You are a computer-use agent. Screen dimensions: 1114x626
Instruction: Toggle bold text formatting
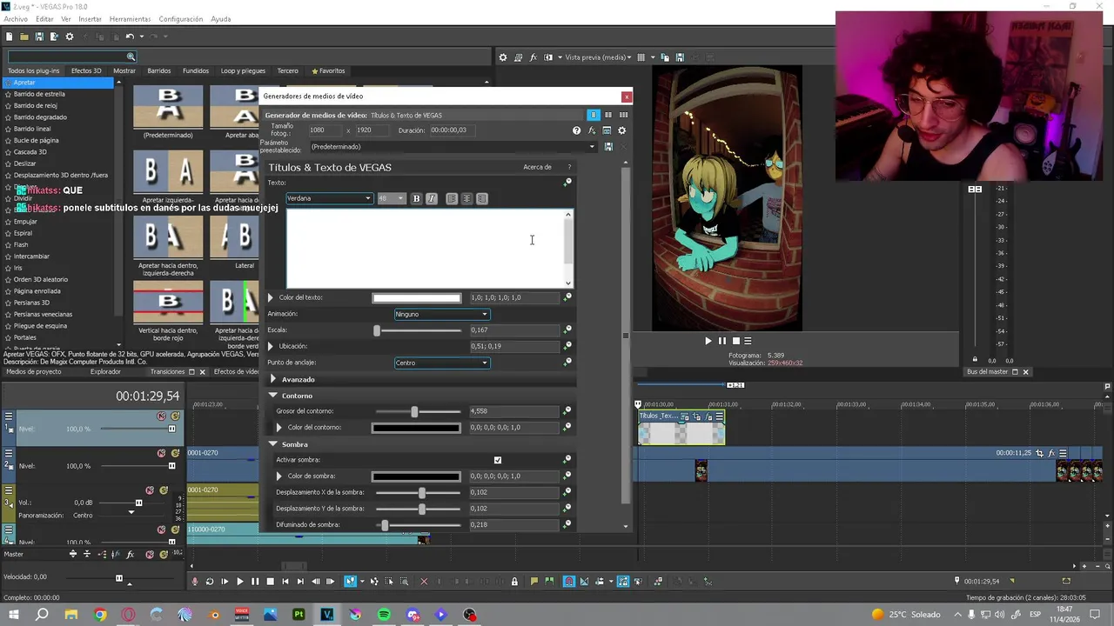(x=416, y=198)
